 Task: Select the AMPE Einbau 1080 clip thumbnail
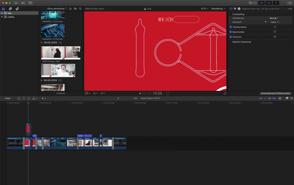pyautogui.click(x=60, y=53)
